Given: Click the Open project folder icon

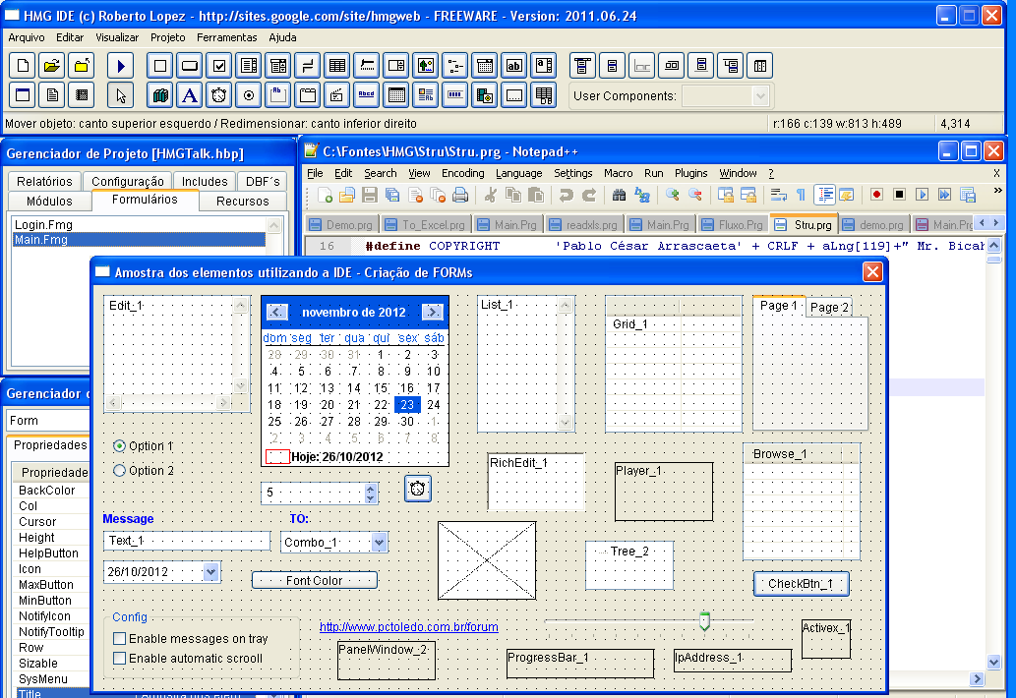Looking at the screenshot, I should 52,66.
